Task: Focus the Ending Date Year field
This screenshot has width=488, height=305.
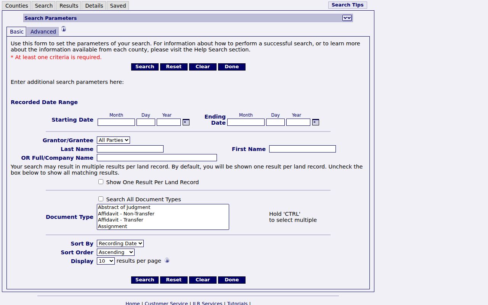Action: pyautogui.click(x=298, y=122)
